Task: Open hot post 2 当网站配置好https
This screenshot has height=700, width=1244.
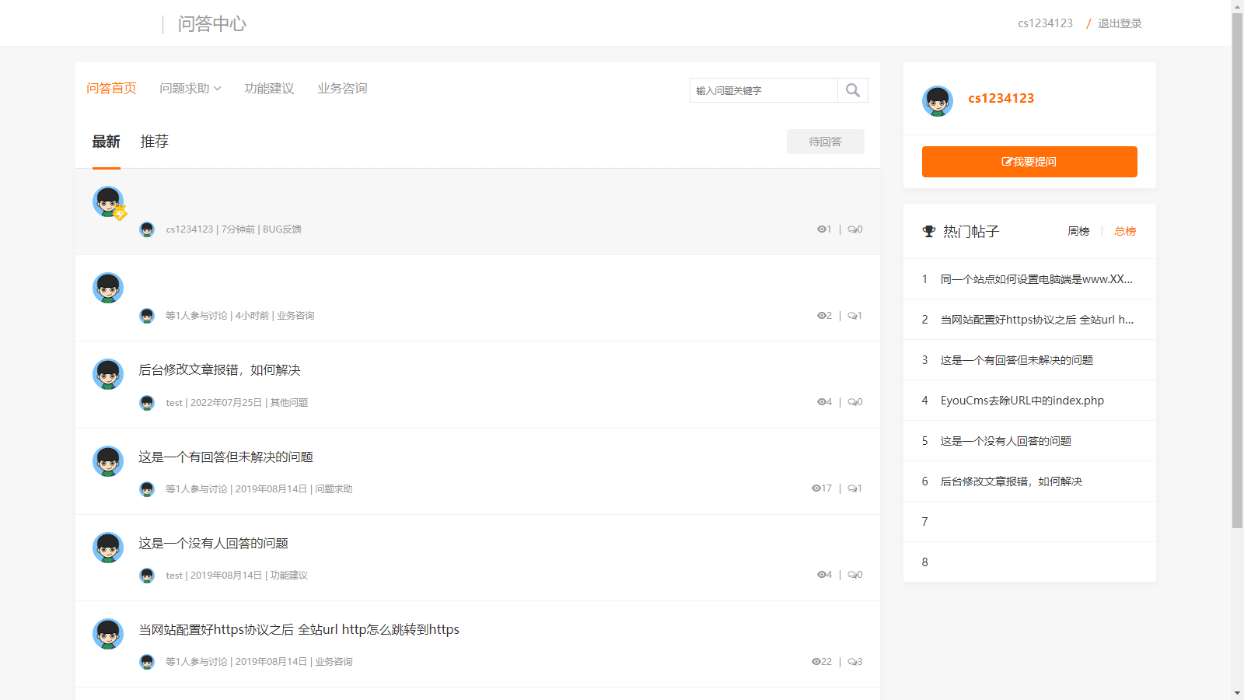Action: [x=1037, y=320]
